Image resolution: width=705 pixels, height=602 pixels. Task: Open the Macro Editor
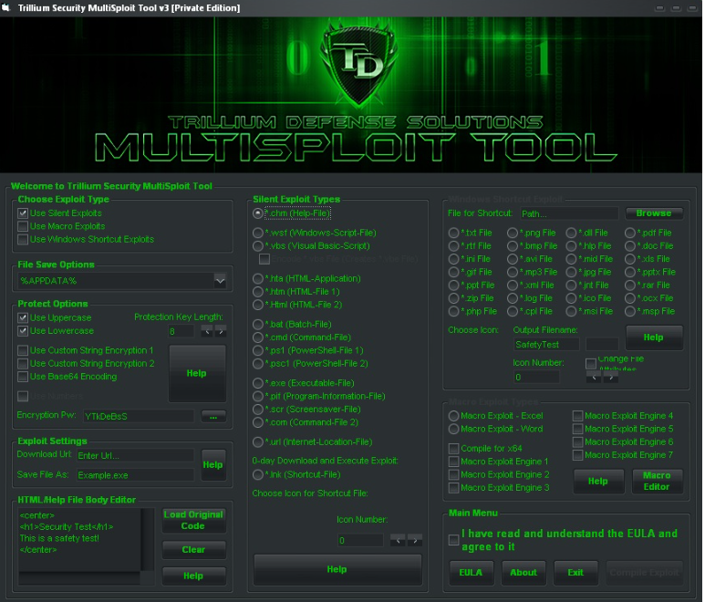[x=657, y=481]
